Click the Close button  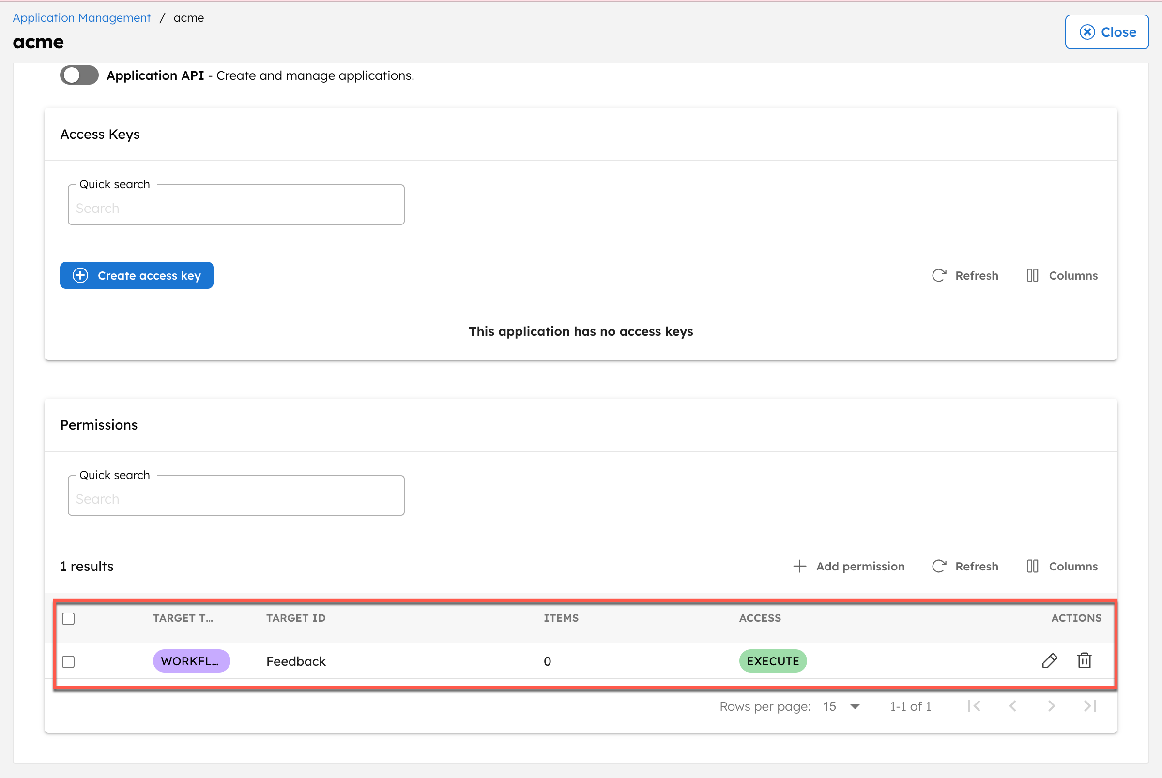[1107, 32]
